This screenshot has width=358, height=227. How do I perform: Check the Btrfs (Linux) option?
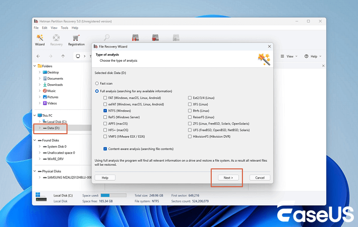(x=190, y=111)
